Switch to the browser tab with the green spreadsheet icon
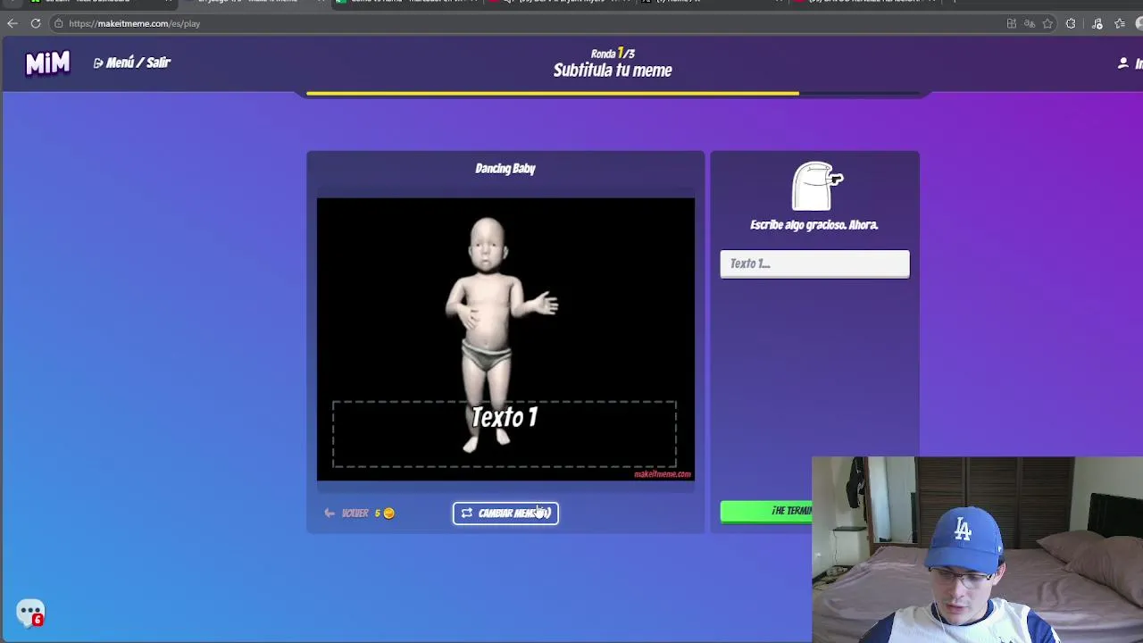The height and width of the screenshot is (643, 1143). pos(406,3)
